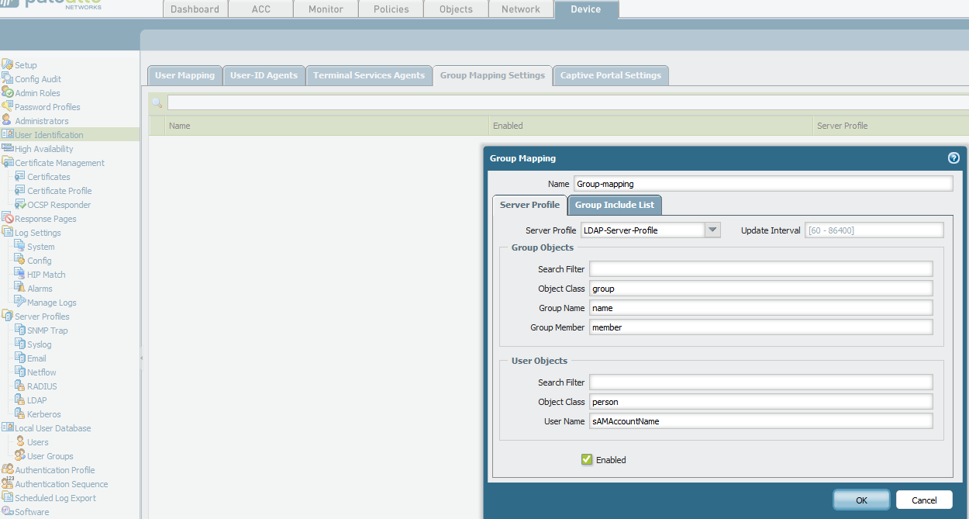Click the table search box

[x=568, y=102]
